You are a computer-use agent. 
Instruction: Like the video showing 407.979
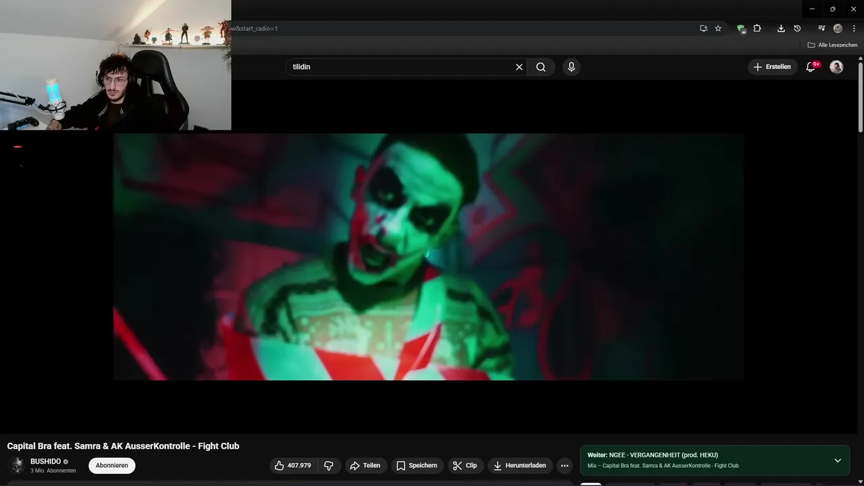(x=294, y=465)
